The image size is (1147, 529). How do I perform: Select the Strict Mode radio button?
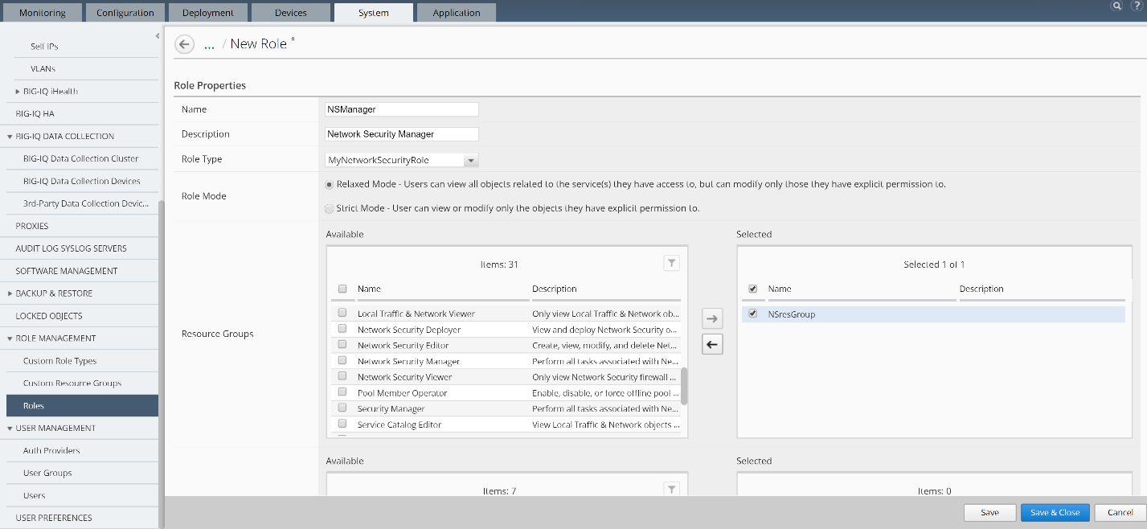(x=330, y=209)
